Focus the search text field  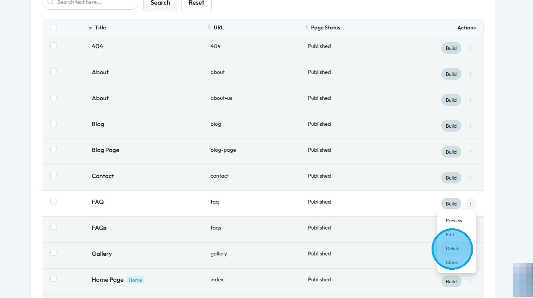click(x=95, y=3)
